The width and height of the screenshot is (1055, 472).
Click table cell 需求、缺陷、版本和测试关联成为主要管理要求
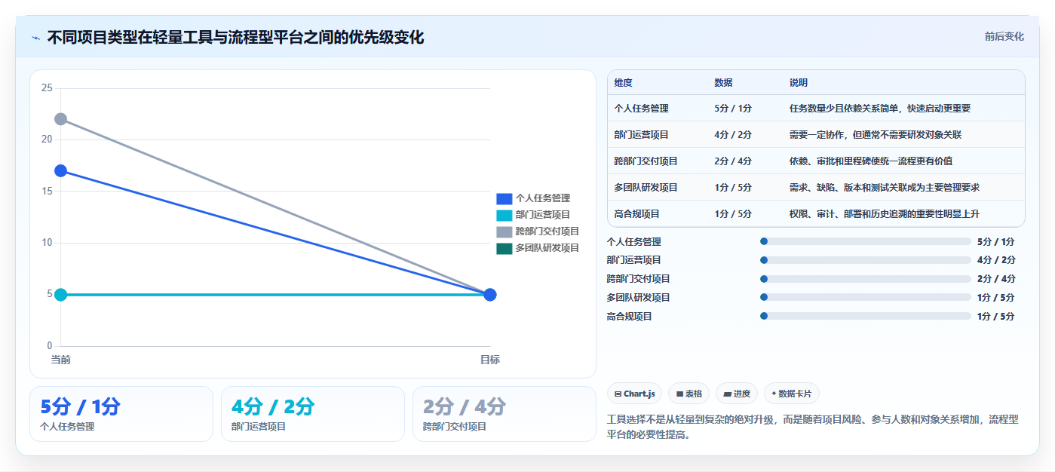(x=885, y=188)
